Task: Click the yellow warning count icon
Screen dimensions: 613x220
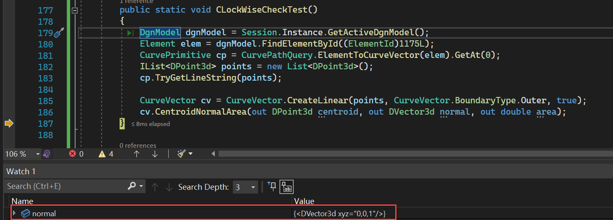Action: [102, 154]
